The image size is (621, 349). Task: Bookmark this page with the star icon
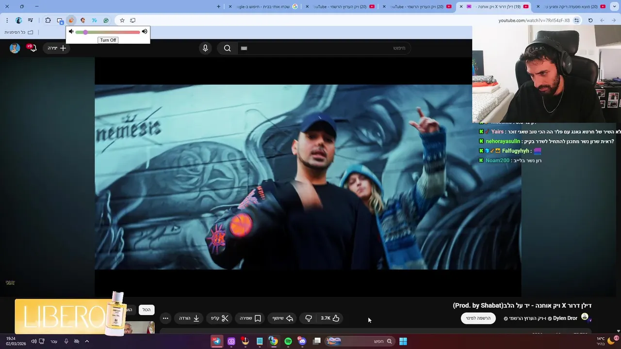coord(122,20)
